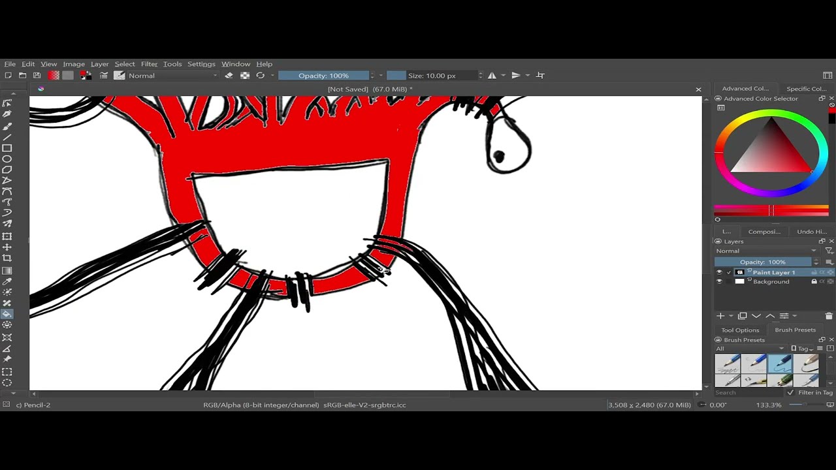Switch to the Tool Options tab
This screenshot has height=470, width=836.
(740, 330)
